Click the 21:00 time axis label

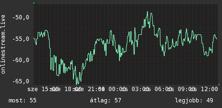coord(96,89)
